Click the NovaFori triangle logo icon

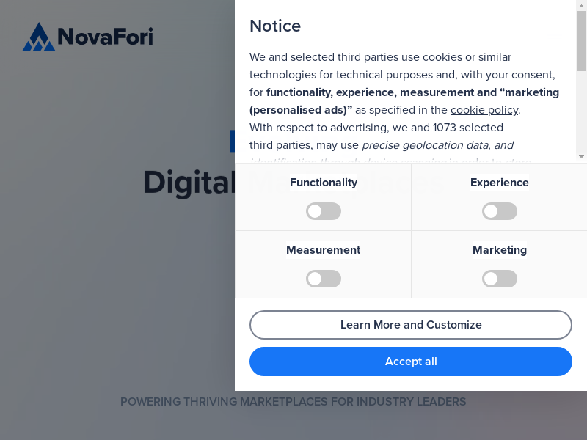click(38, 37)
